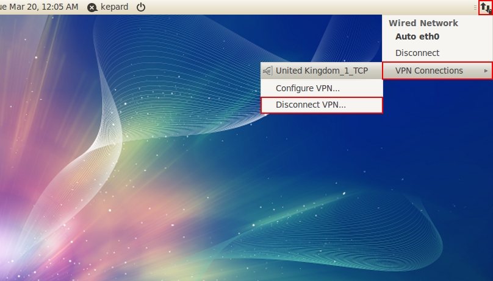Choose Disconnect VPN... from submenu
The image size is (493, 281).
pos(322,105)
